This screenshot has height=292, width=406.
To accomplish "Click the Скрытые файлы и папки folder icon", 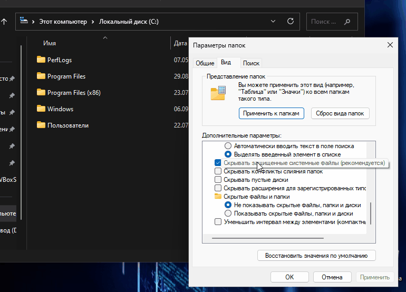I will [x=218, y=196].
